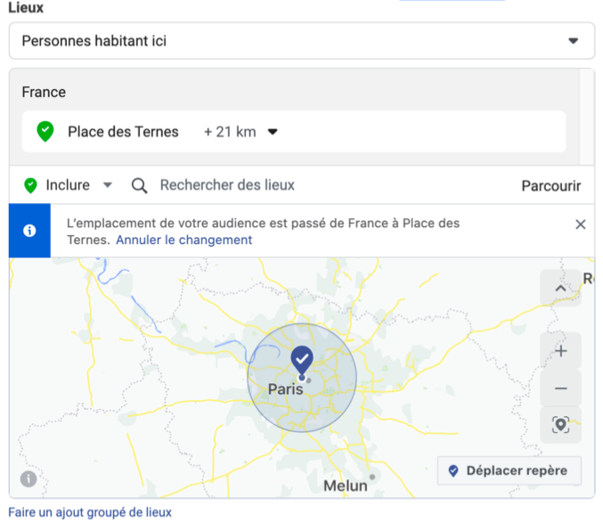Click the Parcourir button
Screen dimensions: 603x523
coord(550,185)
